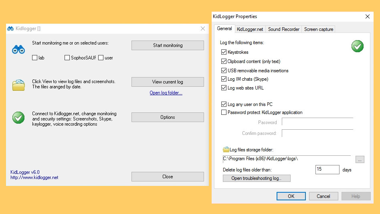
Task: Select the Screen capture tab
Action: tap(318, 29)
